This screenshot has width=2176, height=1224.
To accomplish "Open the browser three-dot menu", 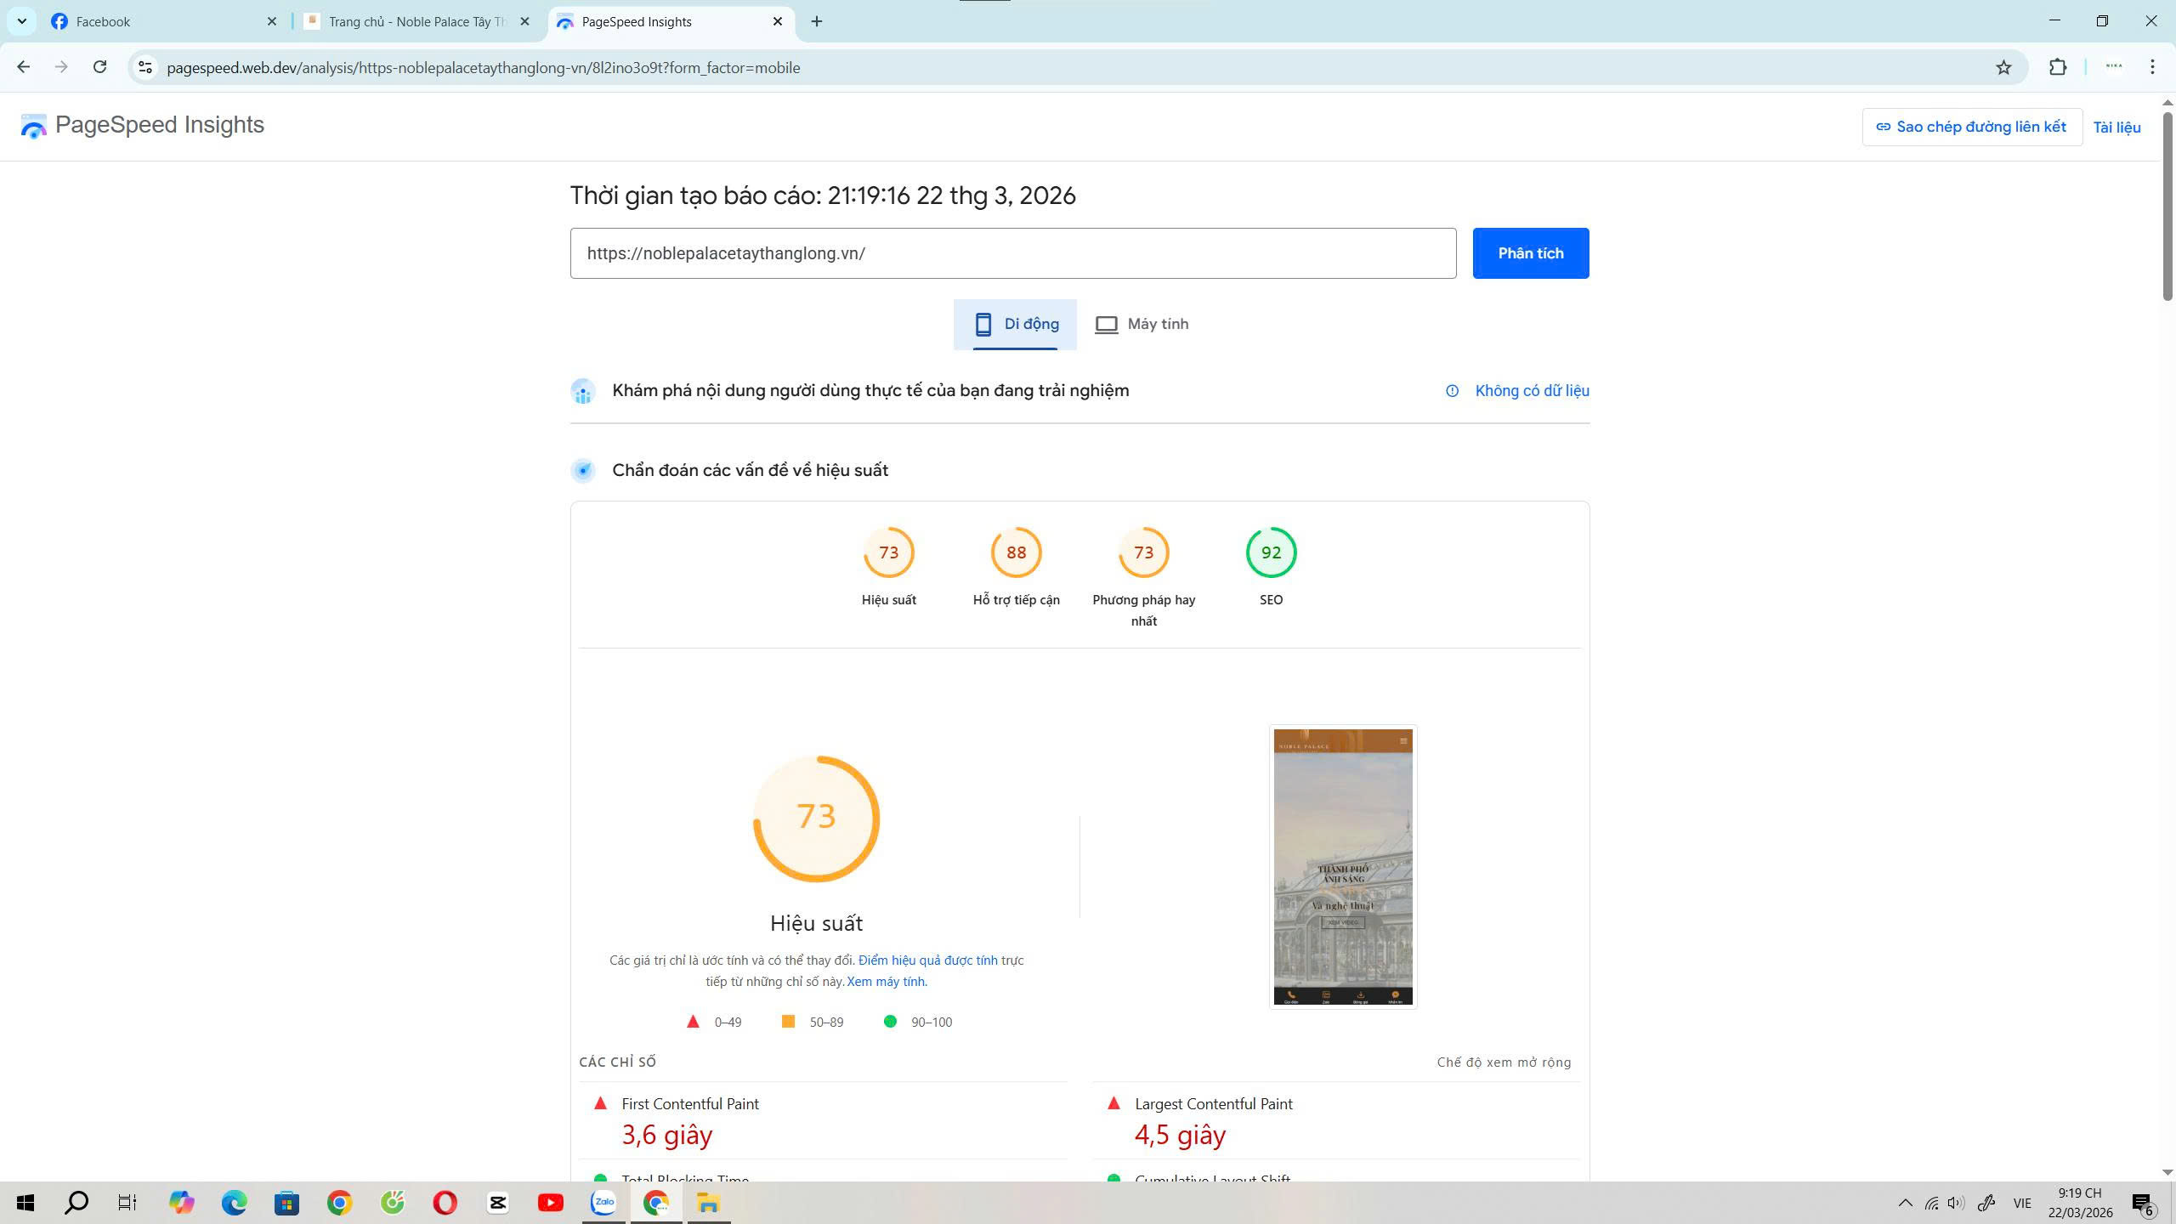I will coord(2152,66).
